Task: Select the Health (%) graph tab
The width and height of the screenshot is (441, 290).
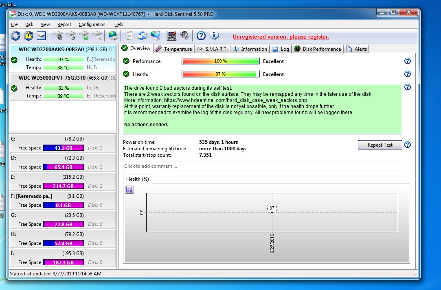Action: tap(138, 179)
